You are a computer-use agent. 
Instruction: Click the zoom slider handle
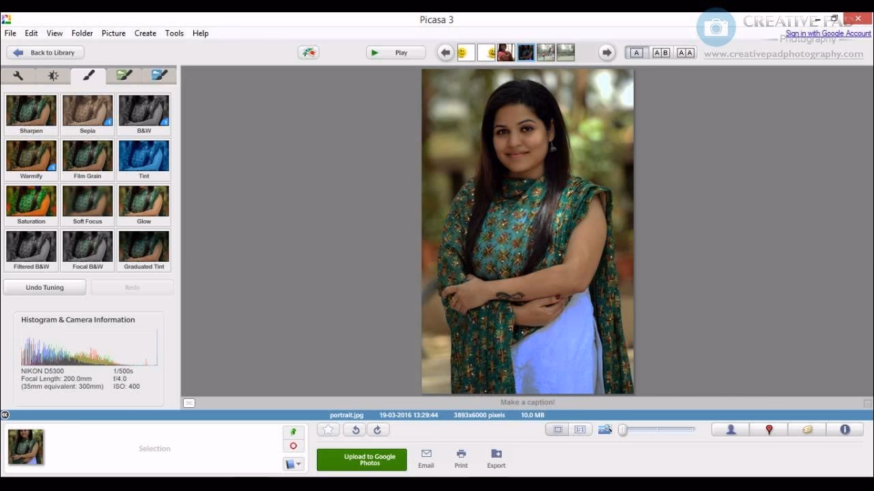pyautogui.click(x=623, y=430)
